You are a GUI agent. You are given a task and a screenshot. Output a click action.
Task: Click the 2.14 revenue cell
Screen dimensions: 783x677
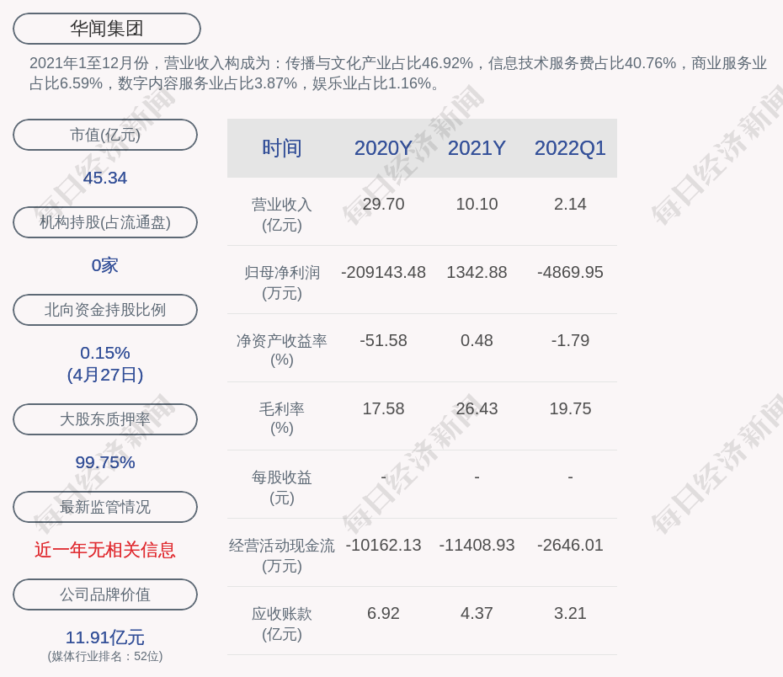pos(570,205)
